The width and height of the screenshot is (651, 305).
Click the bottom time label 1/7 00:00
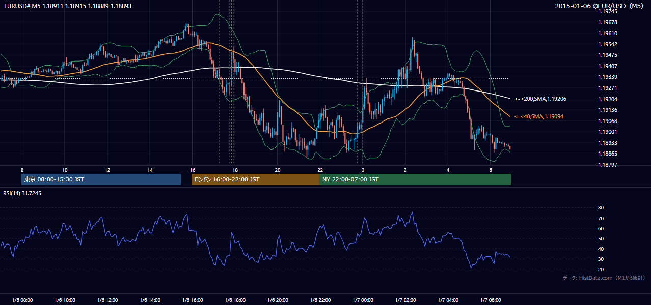363,300
